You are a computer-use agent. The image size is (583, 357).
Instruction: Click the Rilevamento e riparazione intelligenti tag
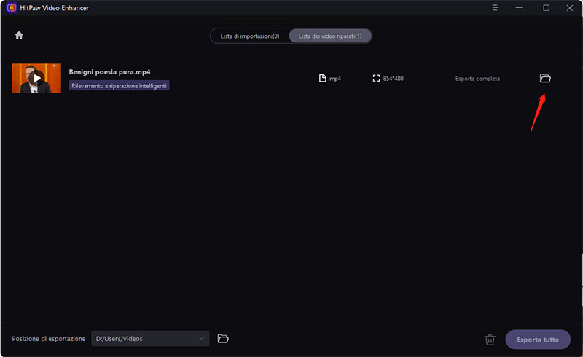coord(119,85)
